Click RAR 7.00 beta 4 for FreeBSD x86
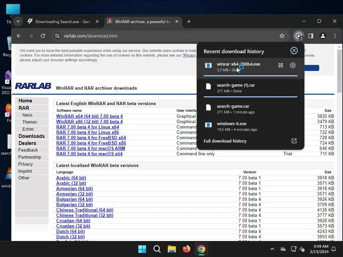Screen dimensions: 343x257 tap(91, 143)
